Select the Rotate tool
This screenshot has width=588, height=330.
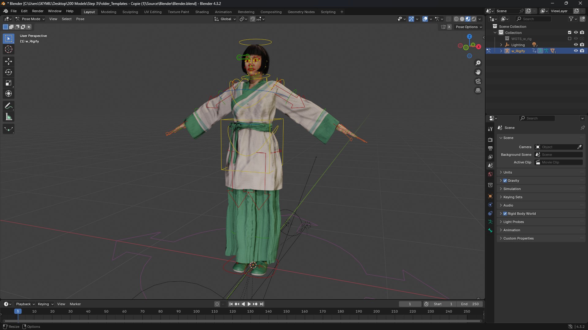(9, 72)
